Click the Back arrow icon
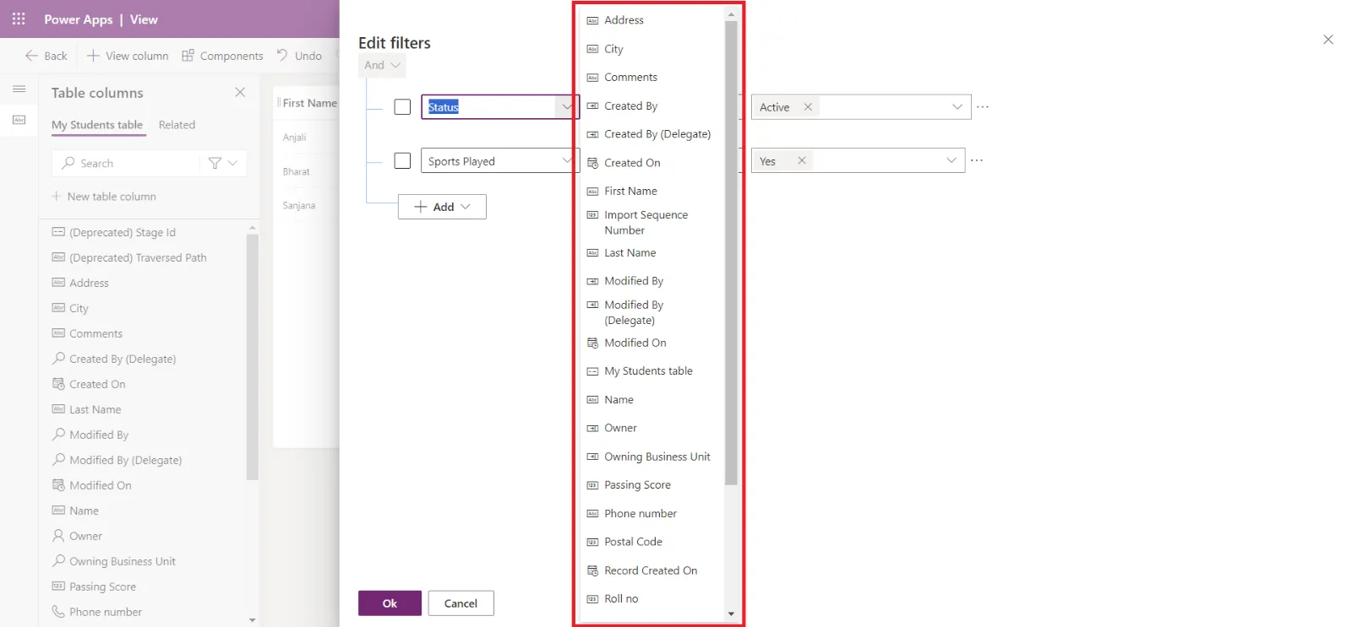1352x627 pixels. [x=32, y=56]
